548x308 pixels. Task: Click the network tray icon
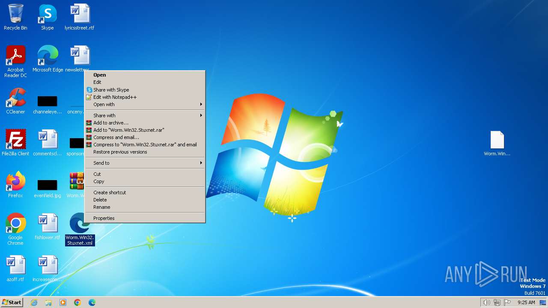point(497,302)
